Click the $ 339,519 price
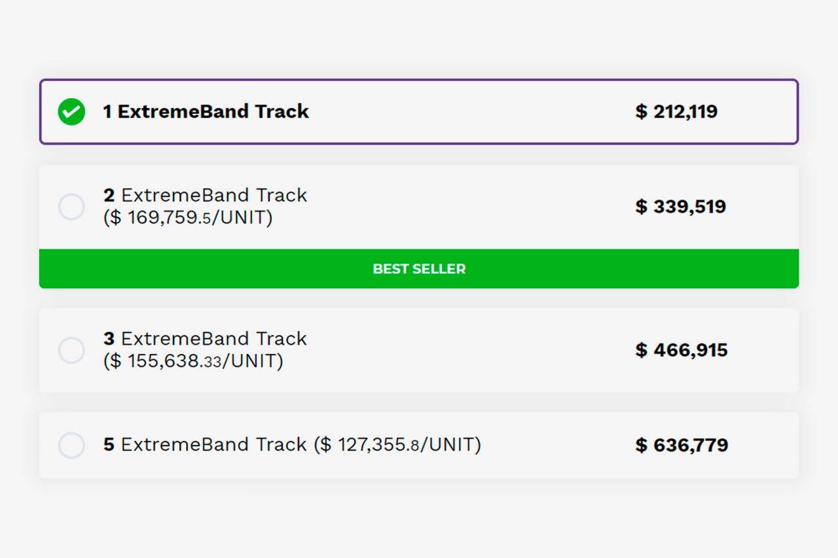The image size is (838, 558). point(680,207)
